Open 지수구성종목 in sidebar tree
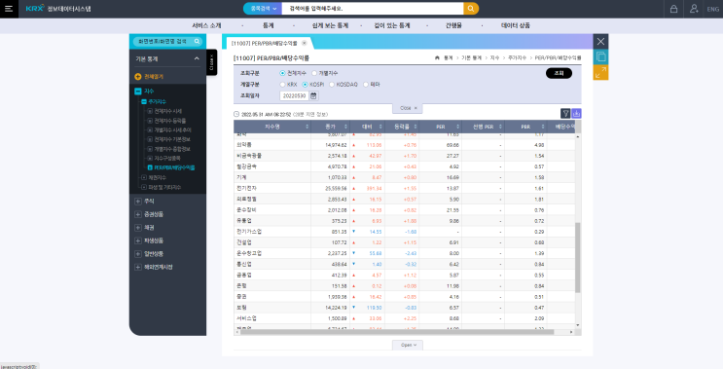The height and width of the screenshot is (369, 723). (167, 158)
